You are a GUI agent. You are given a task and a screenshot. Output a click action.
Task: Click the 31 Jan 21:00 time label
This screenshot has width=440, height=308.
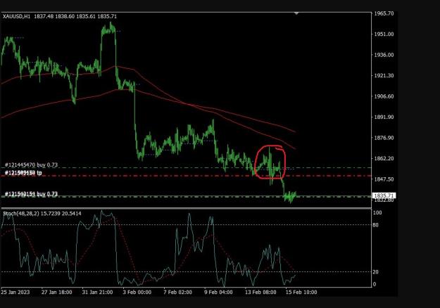97,292
